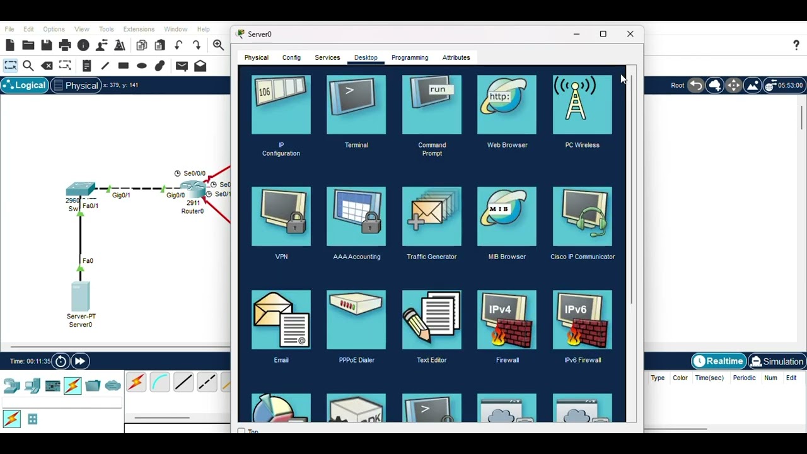Select the Draw Line tool
This screenshot has width=807, height=454.
point(105,66)
